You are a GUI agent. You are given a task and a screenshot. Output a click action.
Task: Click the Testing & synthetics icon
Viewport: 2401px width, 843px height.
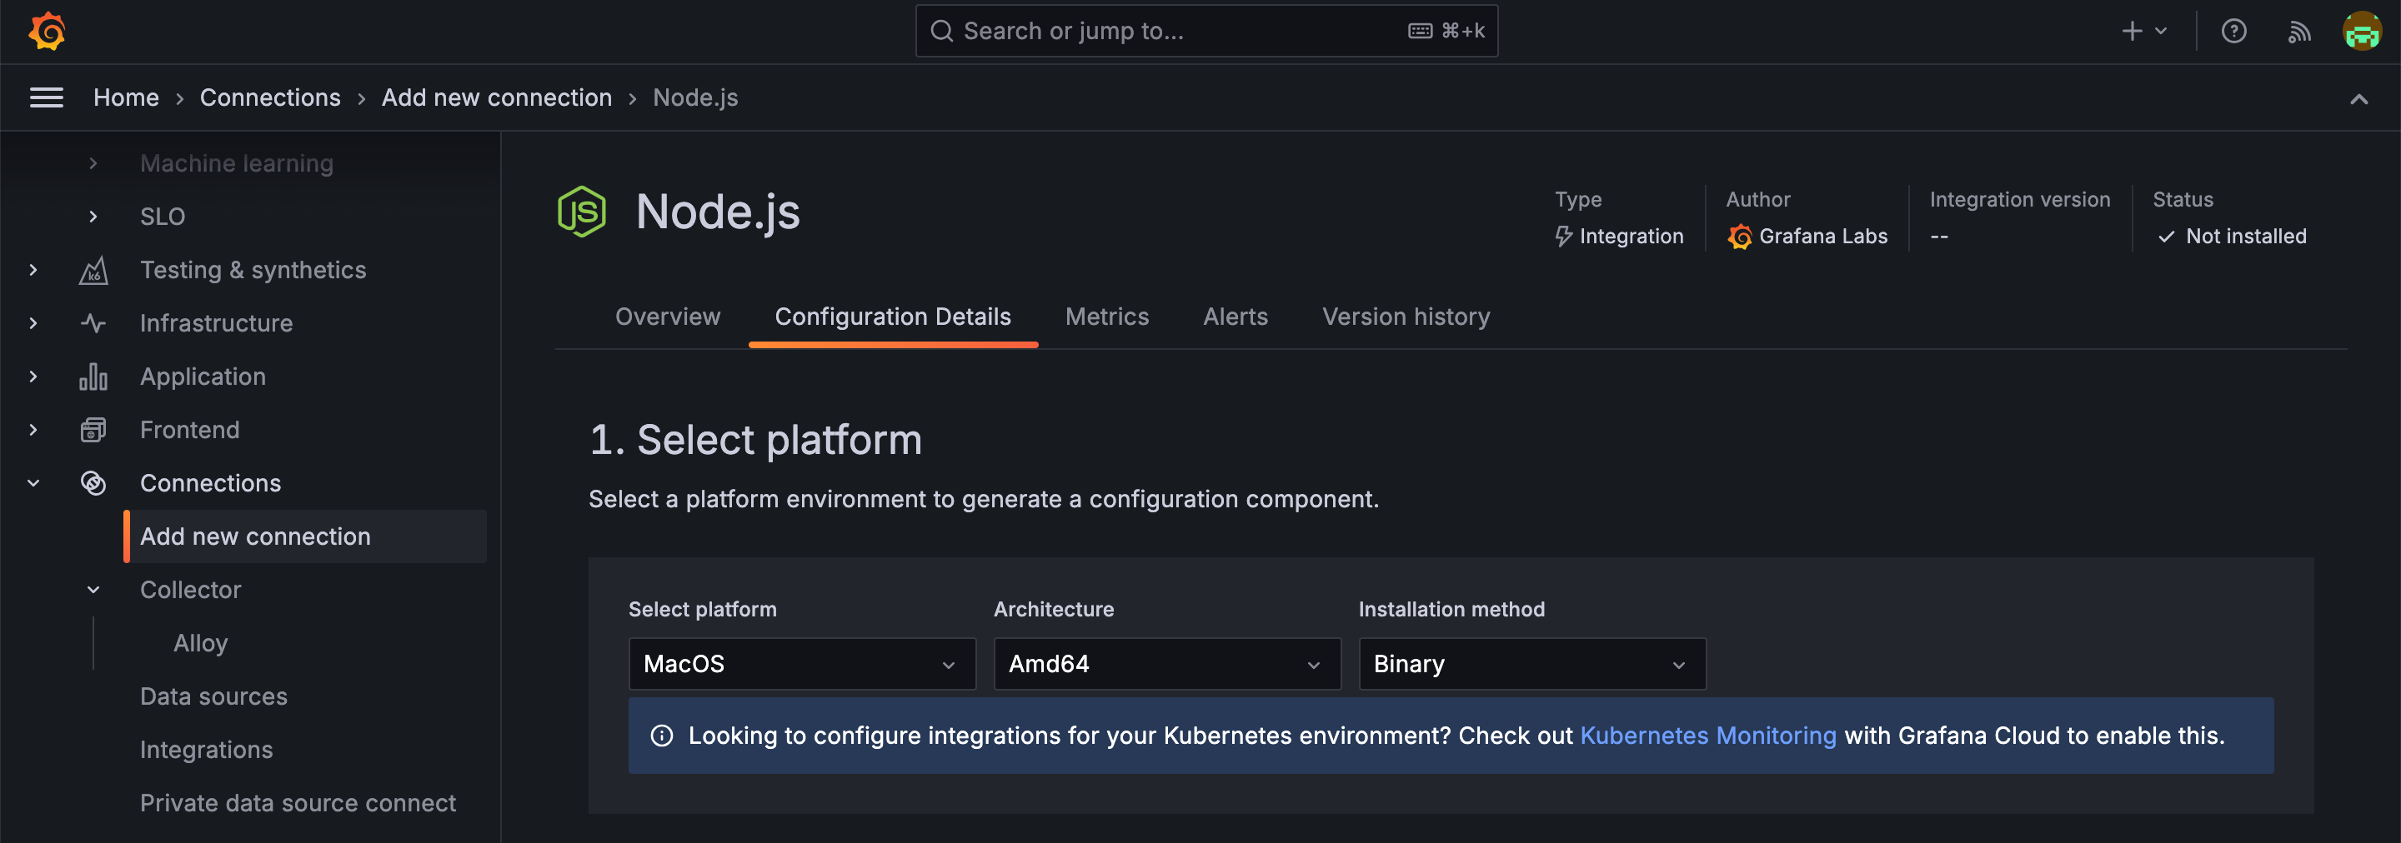[x=93, y=270]
